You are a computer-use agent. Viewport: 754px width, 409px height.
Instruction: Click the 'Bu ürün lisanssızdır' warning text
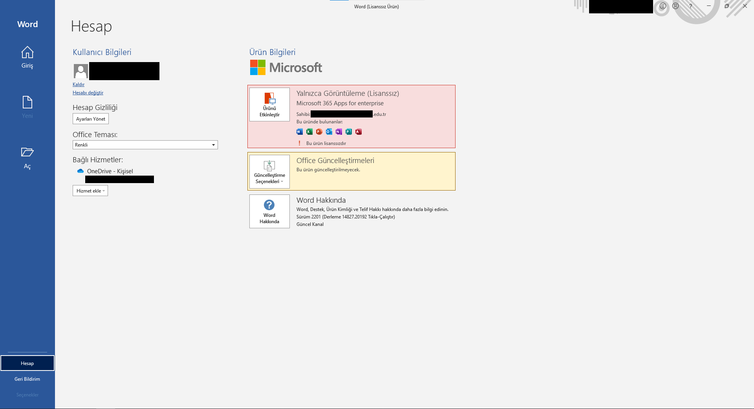326,143
